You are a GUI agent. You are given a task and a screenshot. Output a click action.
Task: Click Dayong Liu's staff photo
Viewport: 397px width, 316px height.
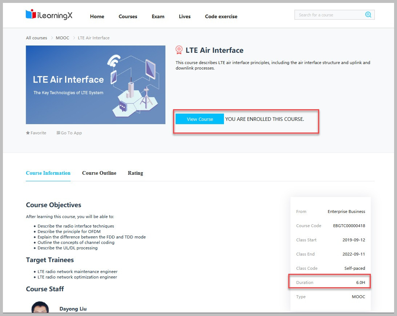coord(40,307)
